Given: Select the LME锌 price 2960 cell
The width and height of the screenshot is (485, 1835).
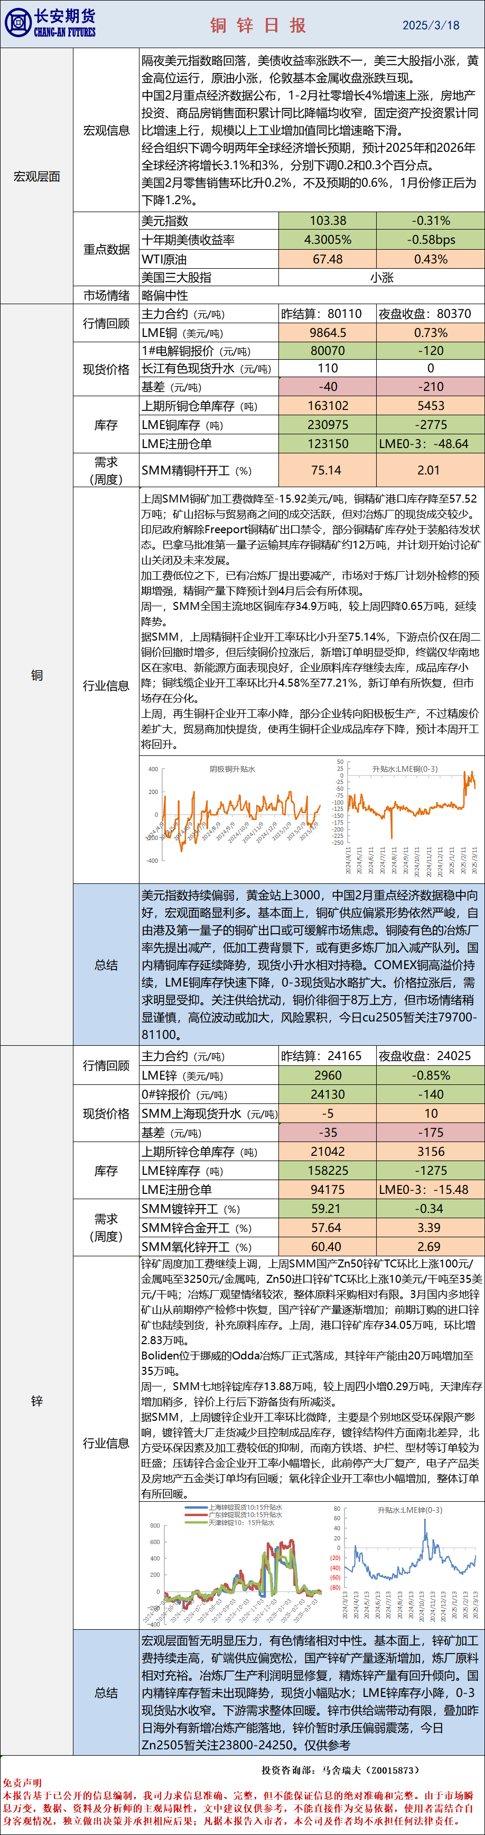Looking at the screenshot, I should (327, 1075).
